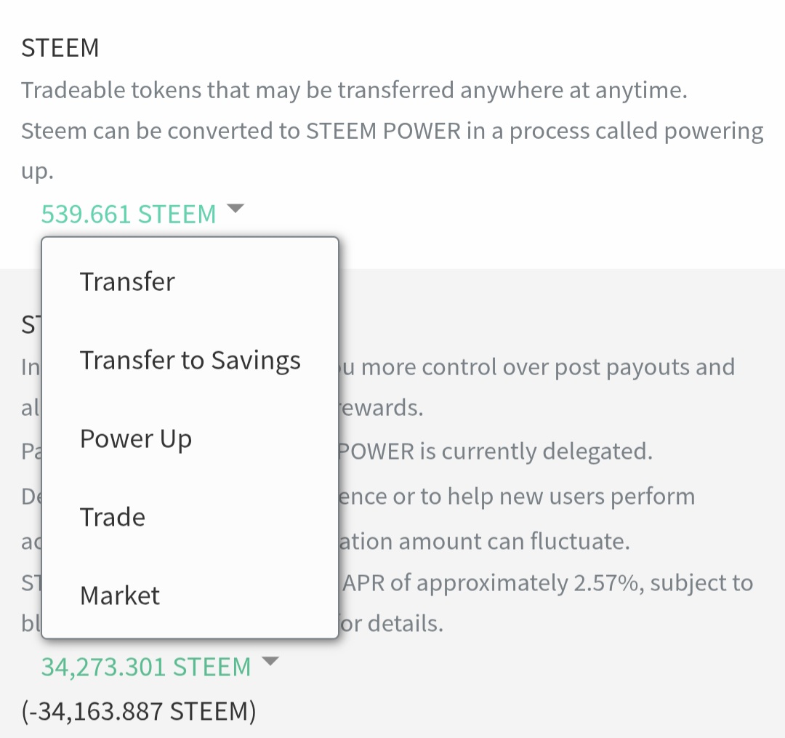Click the "POWER is currently delegated" text

click(496, 452)
